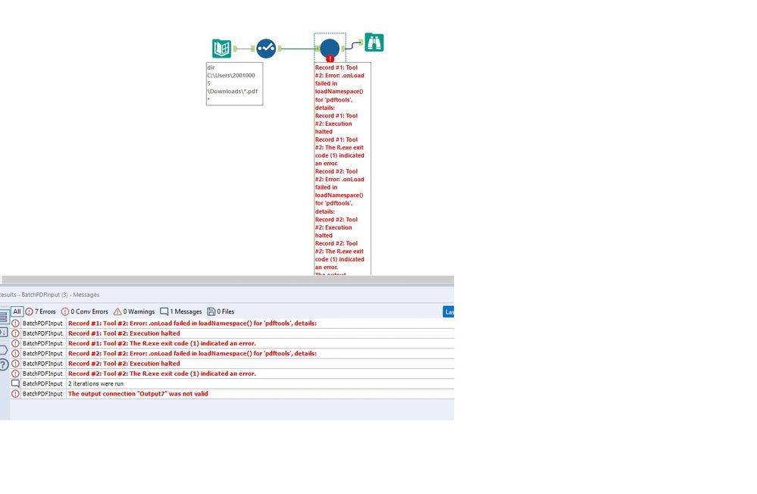The image size is (757, 494).
Task: Click error icon of Record #1 R.exe exit code row
Action: (x=15, y=343)
